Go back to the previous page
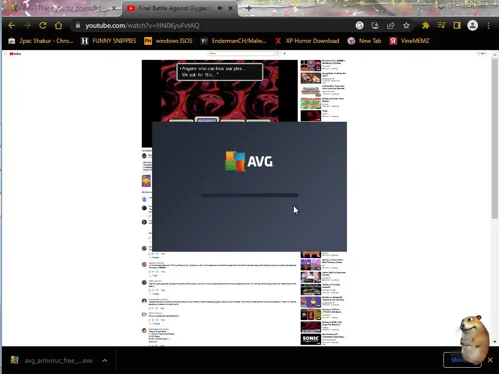Viewport: 499px width, 374px height. coord(12,25)
